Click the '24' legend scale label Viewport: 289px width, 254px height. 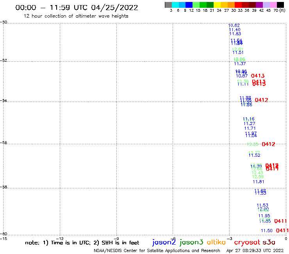coord(219,11)
